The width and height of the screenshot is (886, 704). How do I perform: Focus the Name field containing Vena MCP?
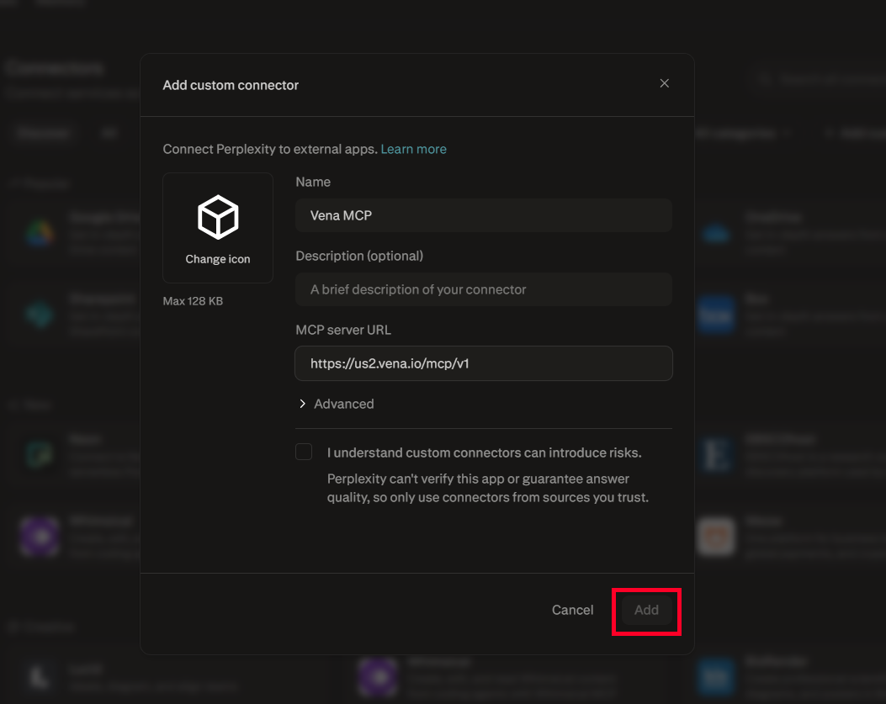point(484,215)
